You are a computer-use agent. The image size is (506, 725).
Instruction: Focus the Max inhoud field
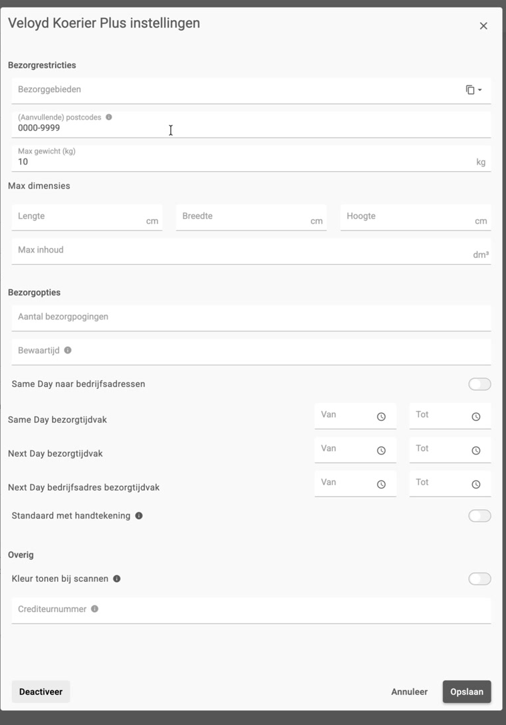pyautogui.click(x=251, y=251)
